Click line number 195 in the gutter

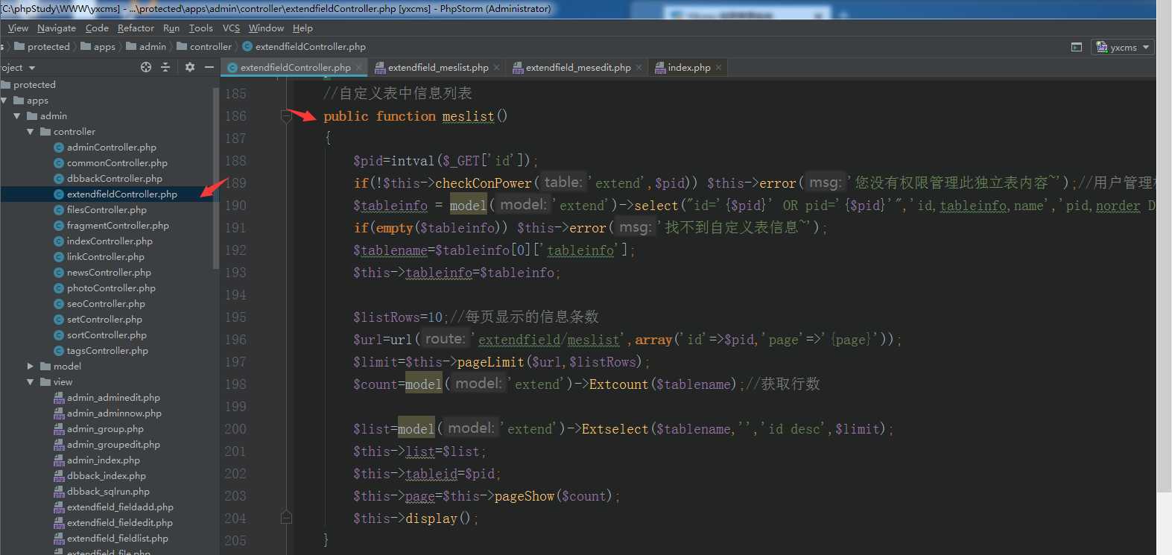click(235, 317)
